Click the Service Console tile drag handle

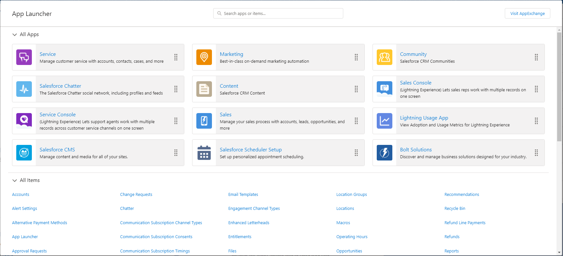pyautogui.click(x=176, y=121)
